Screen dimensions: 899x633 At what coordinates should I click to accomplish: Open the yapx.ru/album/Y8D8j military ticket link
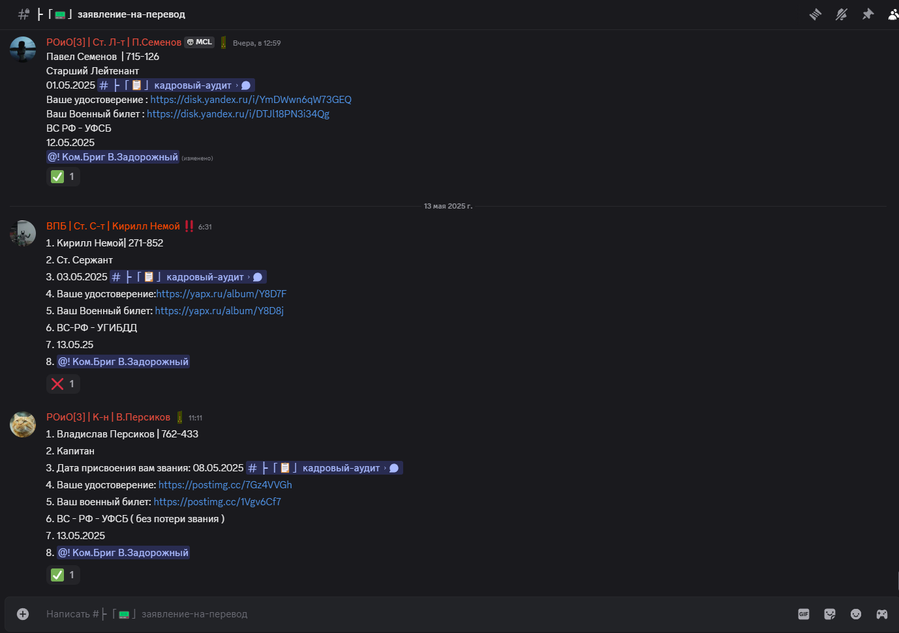coord(219,311)
